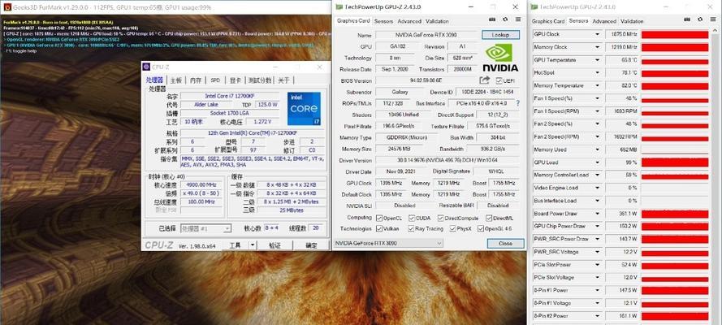Open the Memory Clock sensor dropdown arrow
Image resolution: width=722 pixels, height=325 pixels.
597,47
